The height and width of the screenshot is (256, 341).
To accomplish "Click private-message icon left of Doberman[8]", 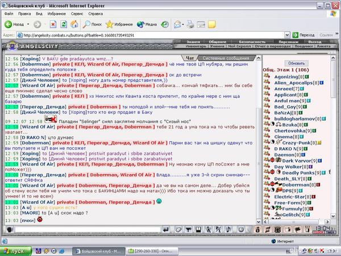I will pos(267,184).
